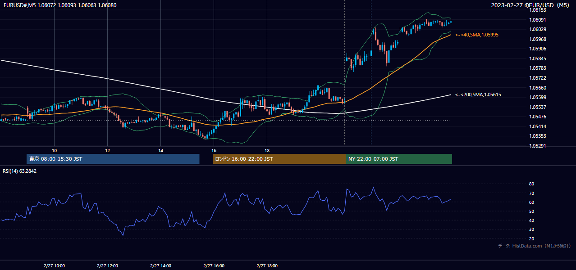
Task: Click the 40 SMA 1.05995 label
Action: [x=477, y=35]
